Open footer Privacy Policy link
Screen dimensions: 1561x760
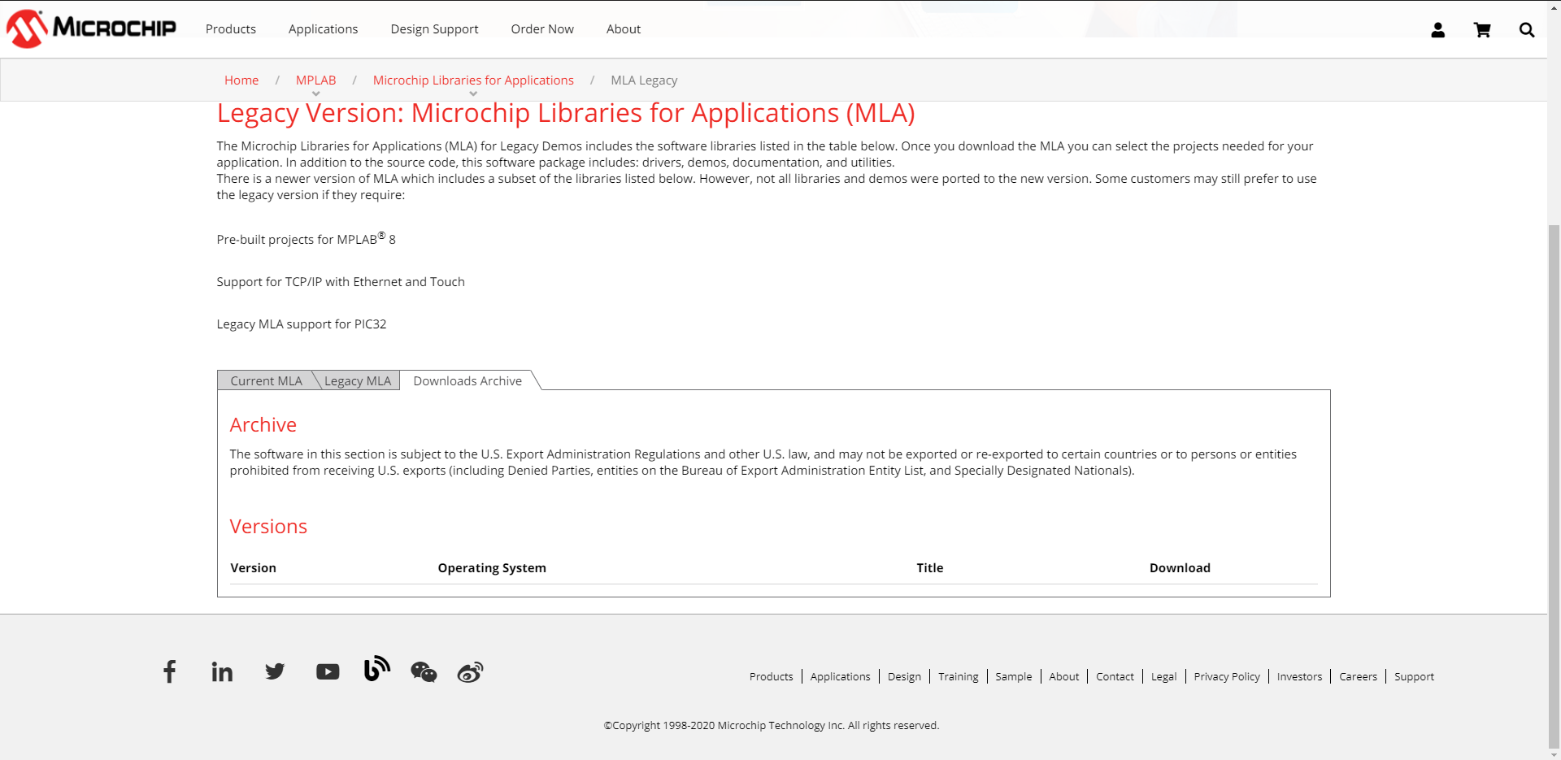[x=1226, y=676]
